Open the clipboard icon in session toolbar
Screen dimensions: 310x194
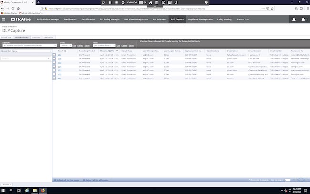(157, 2)
